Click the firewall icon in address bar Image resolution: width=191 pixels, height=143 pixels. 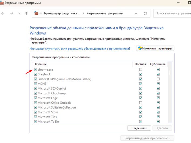(x=36, y=13)
